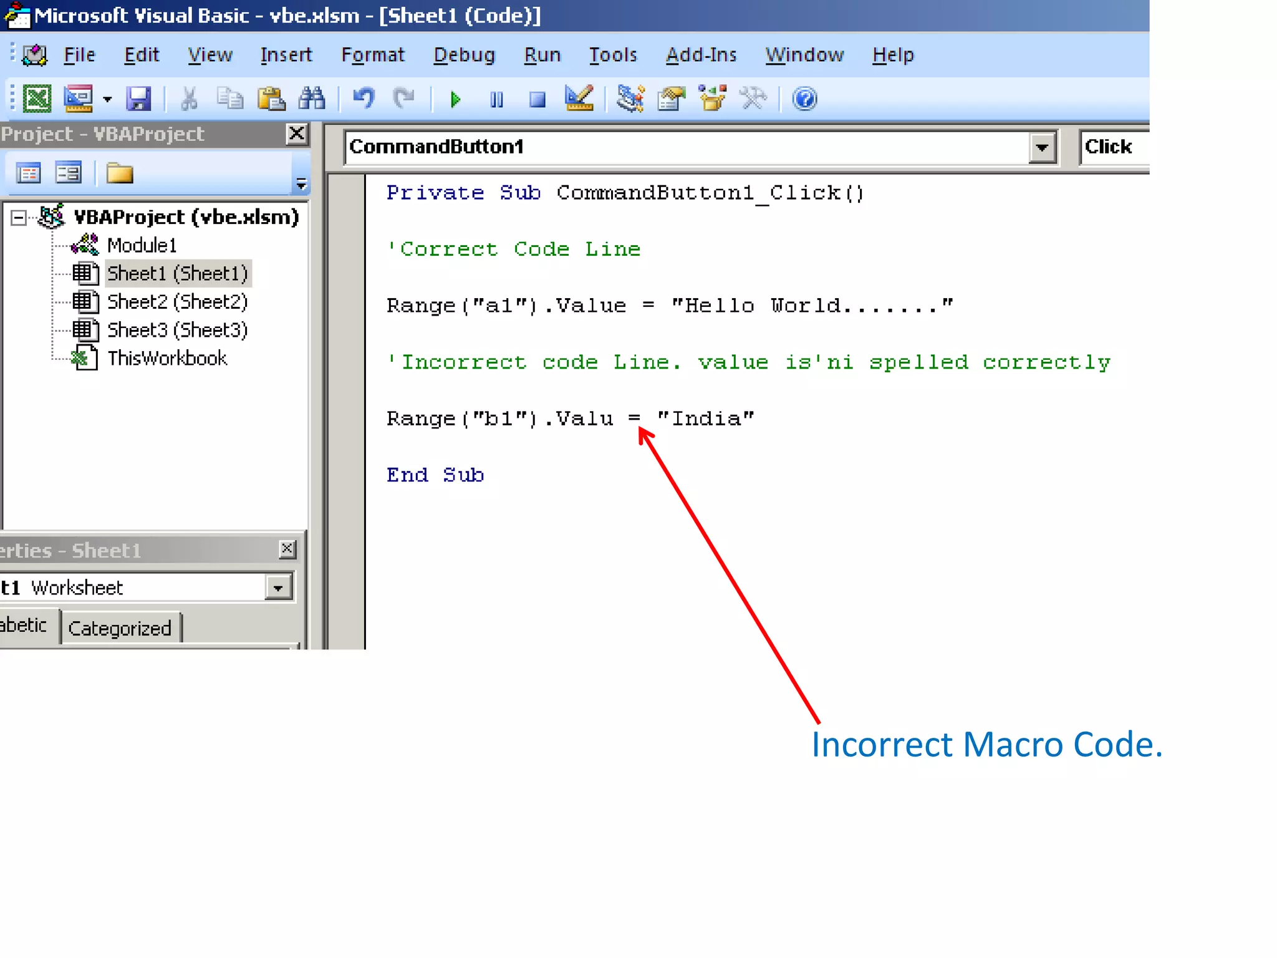Click the Paste clipboard icon
Viewport: 1277px width, 958px height.
click(271, 99)
